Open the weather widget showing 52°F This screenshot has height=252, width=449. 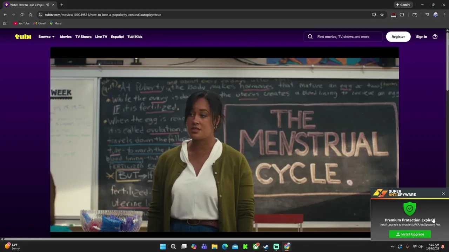(x=12, y=247)
